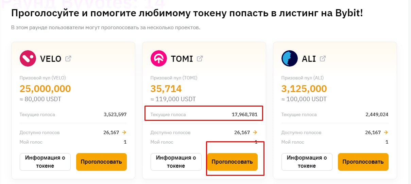Viewport: 411px width, 184px height.
Task: Click the arrow next to VELO available votes
Action: coord(124,132)
